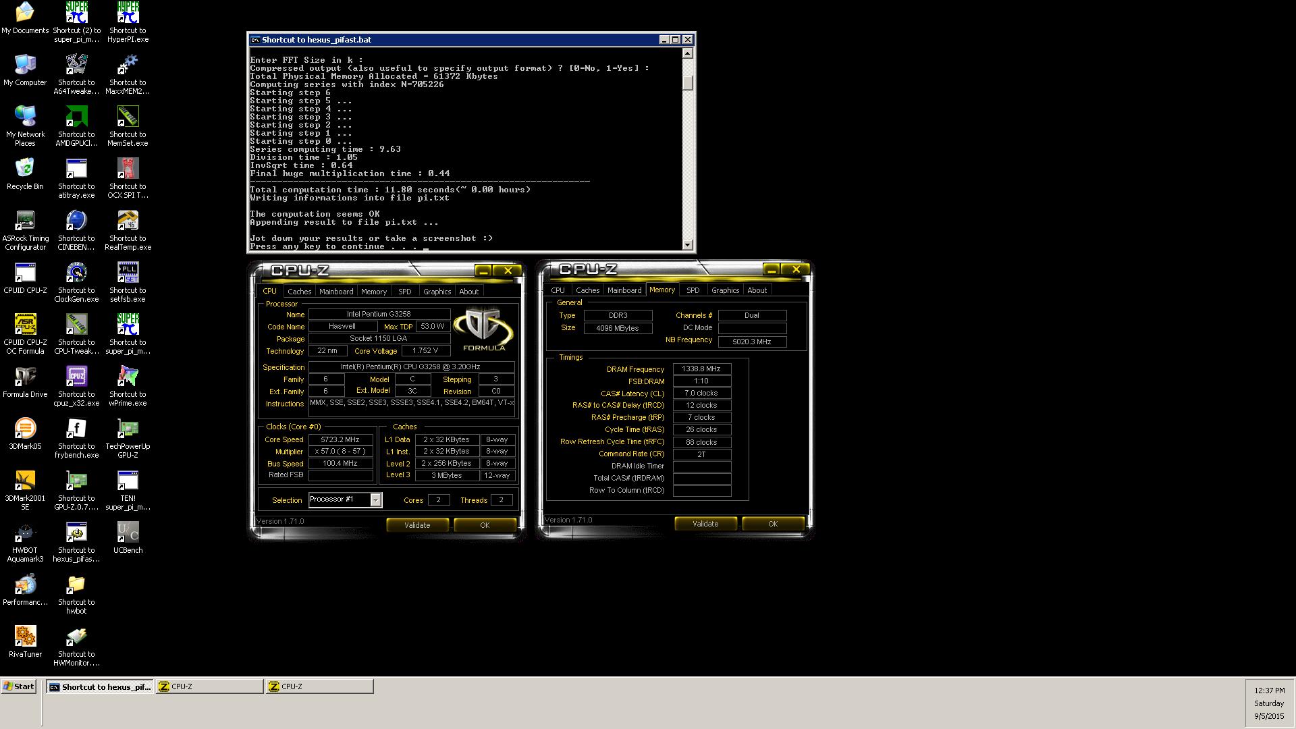Click console scrollbar down arrow

687,245
